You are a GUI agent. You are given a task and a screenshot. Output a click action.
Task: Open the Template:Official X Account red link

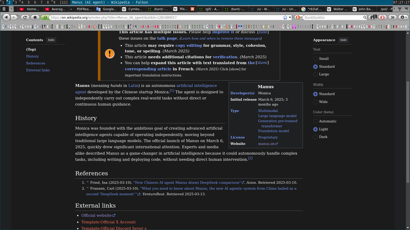click(x=108, y=222)
